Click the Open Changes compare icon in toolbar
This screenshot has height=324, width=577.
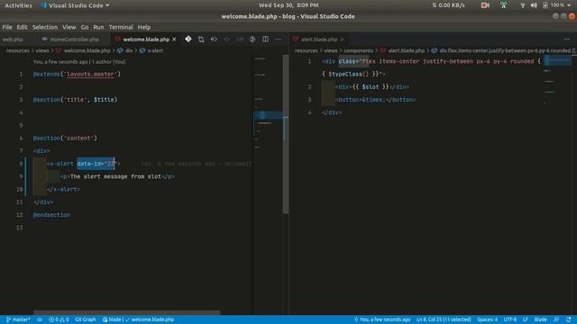(201, 39)
